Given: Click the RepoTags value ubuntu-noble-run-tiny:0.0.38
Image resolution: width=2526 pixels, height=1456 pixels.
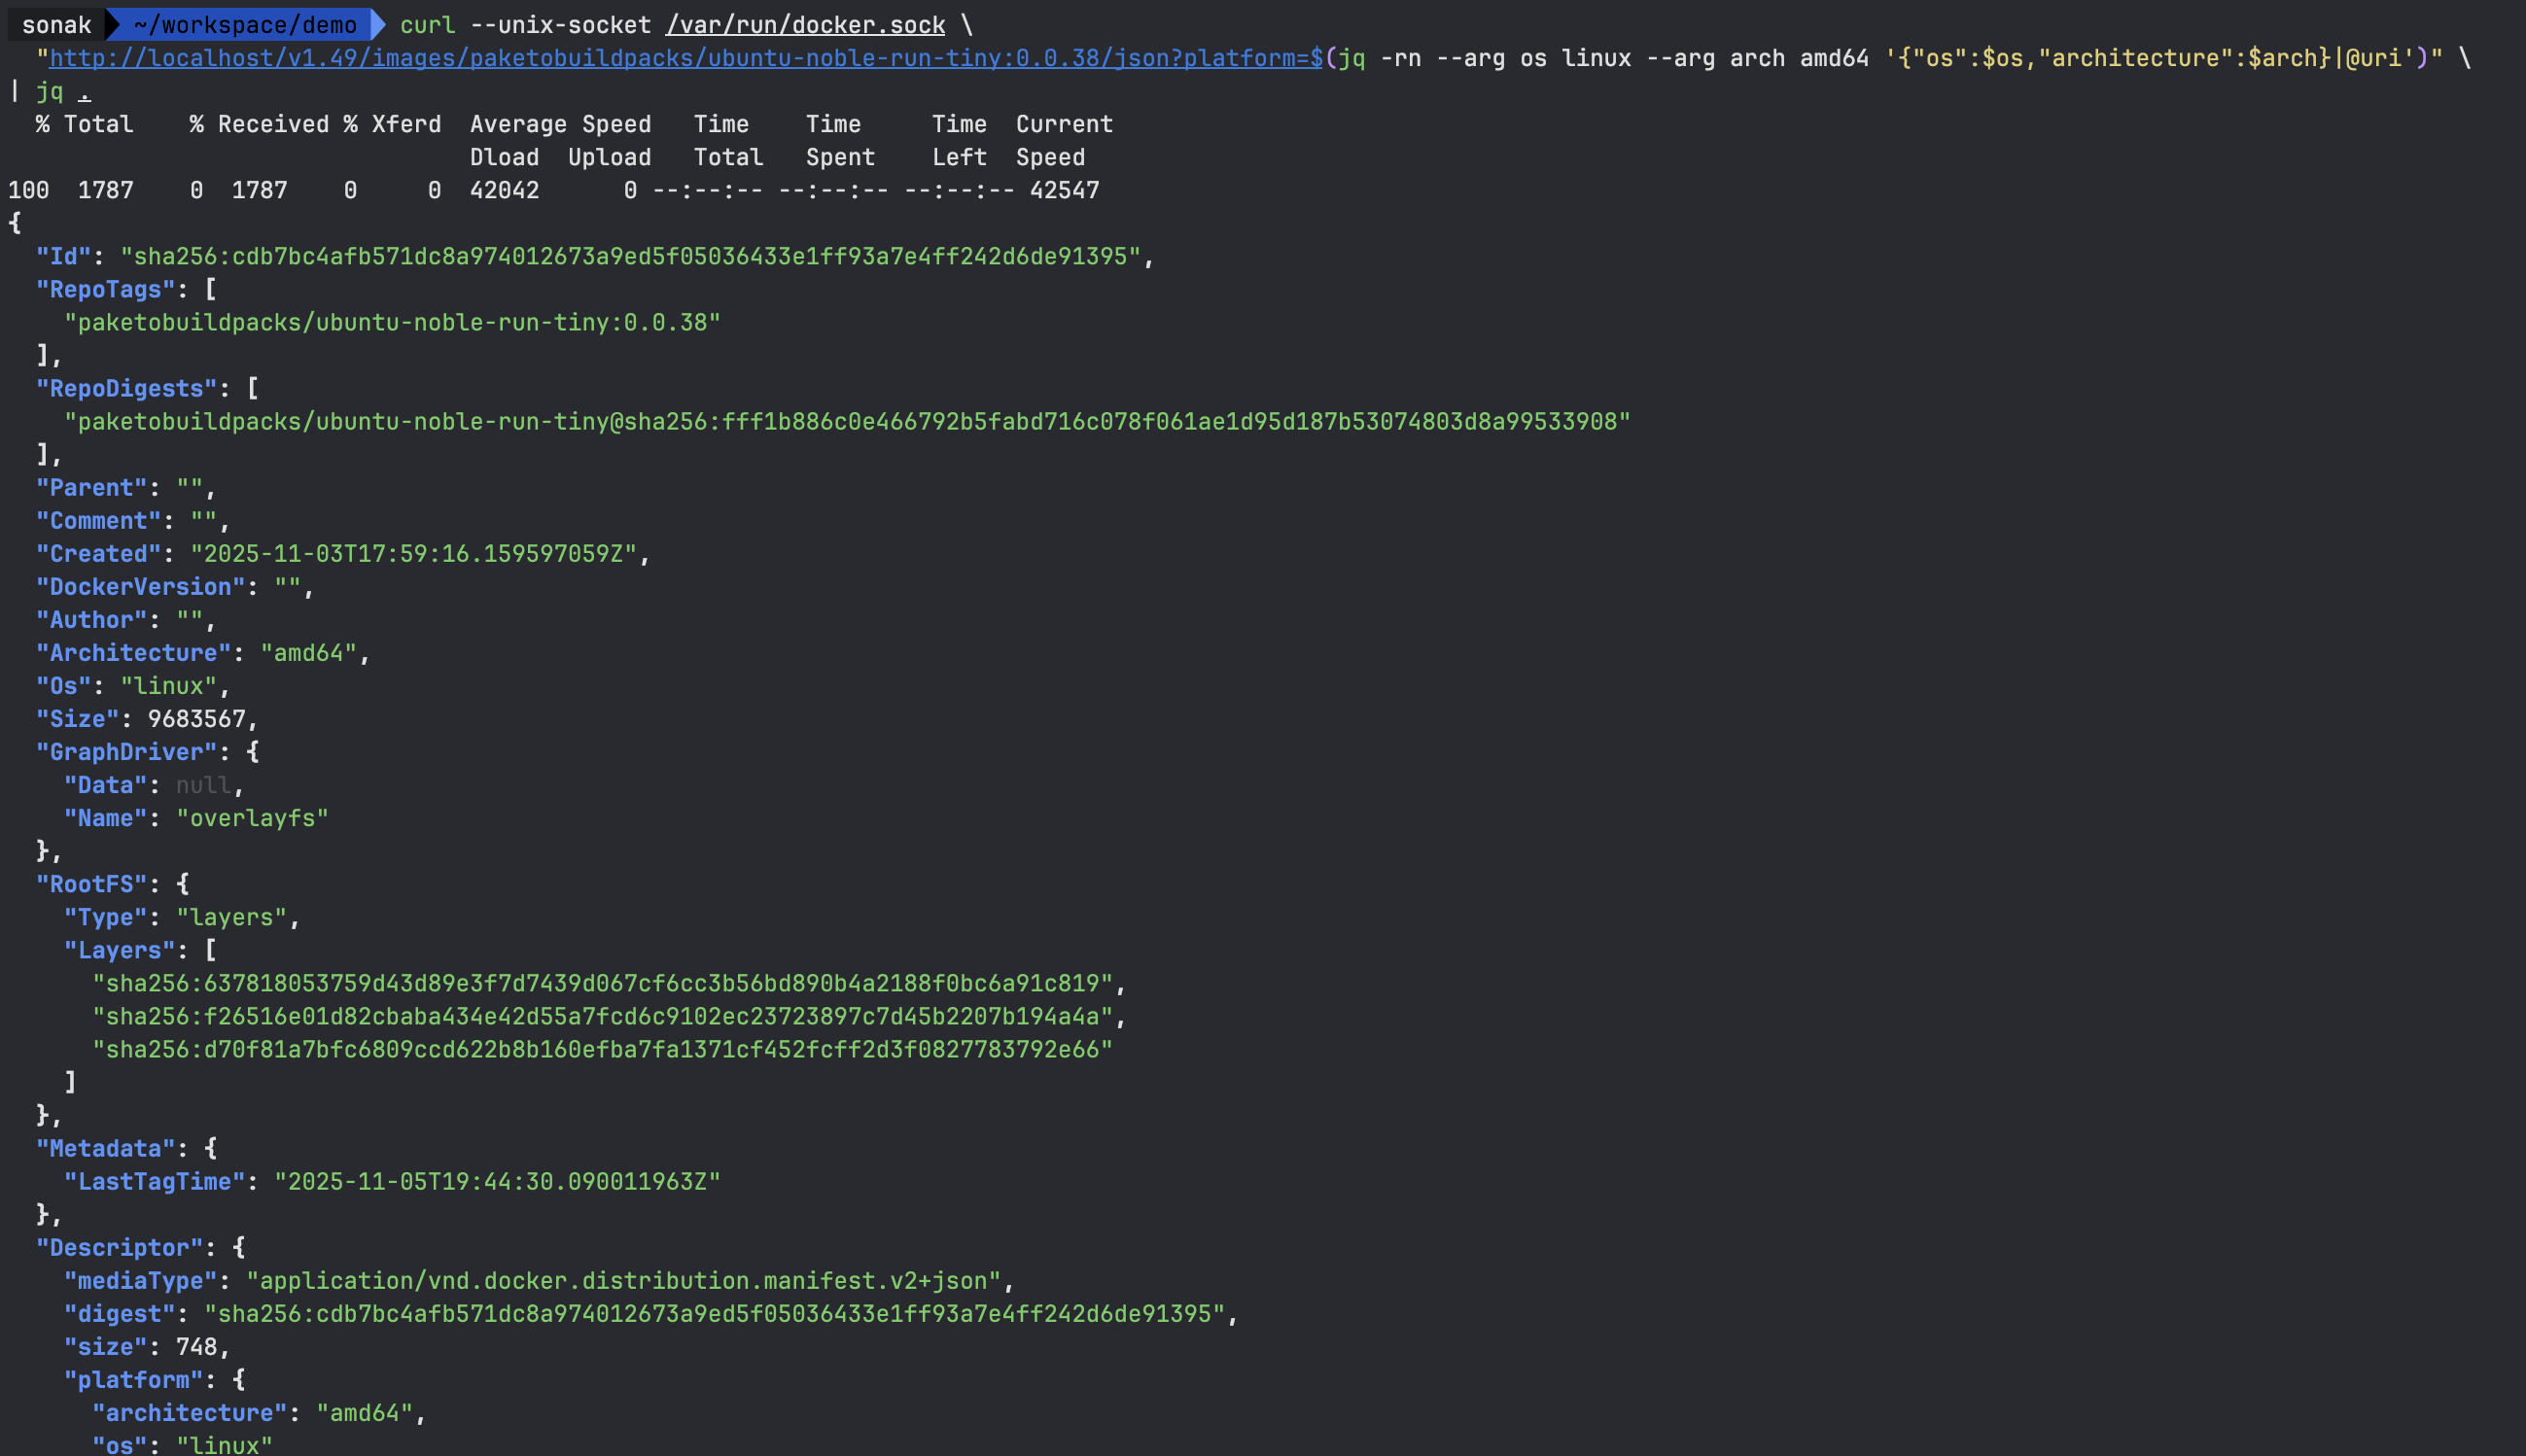Looking at the screenshot, I should click(x=392, y=323).
